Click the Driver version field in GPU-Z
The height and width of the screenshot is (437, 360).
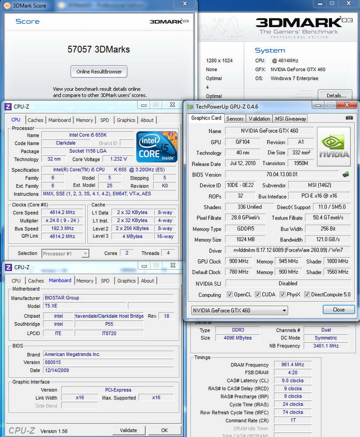[x=288, y=250]
